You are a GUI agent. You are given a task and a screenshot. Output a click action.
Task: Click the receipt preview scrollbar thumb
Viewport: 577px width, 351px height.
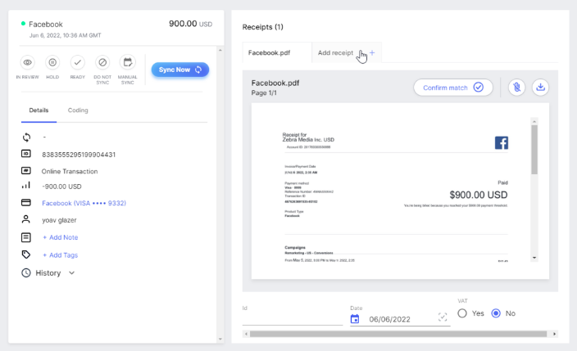(534, 150)
